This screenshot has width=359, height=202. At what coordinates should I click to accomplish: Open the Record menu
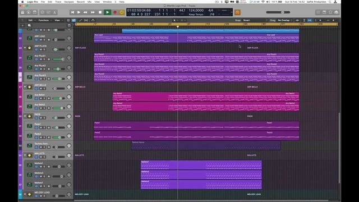point(81,2)
